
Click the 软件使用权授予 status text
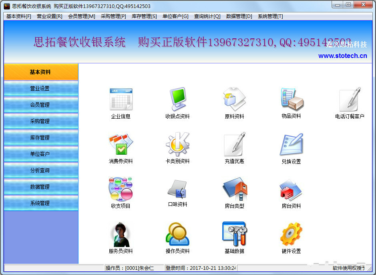pos(349,268)
